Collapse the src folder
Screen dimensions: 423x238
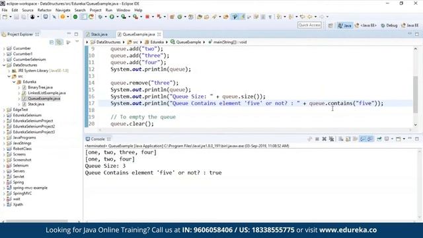tap(9, 77)
